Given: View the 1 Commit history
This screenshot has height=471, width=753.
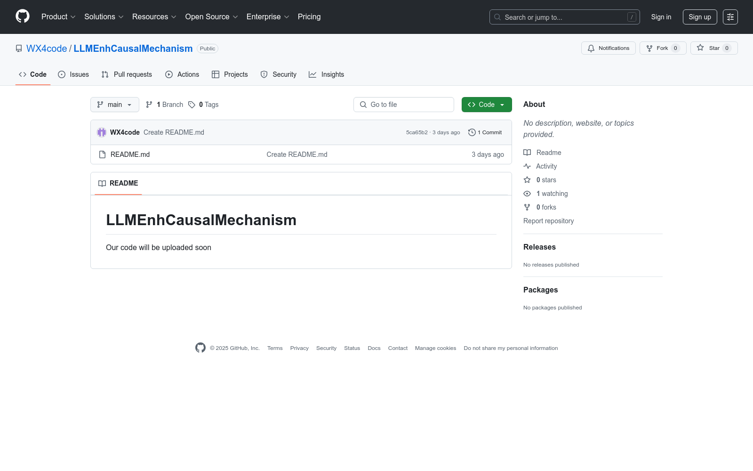Looking at the screenshot, I should (x=485, y=132).
